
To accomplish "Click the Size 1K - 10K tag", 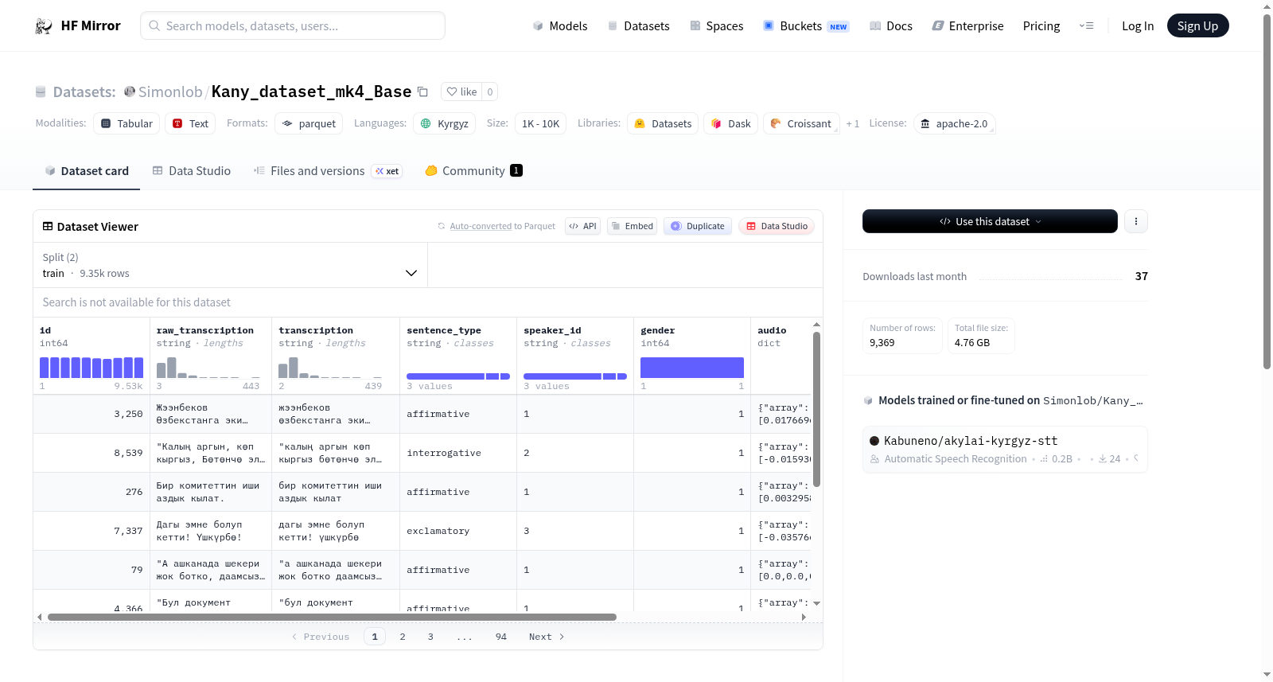I will click(x=541, y=123).
